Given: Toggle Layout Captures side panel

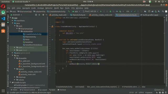Looking at the screenshot, I should pyautogui.click(x=8, y=64).
